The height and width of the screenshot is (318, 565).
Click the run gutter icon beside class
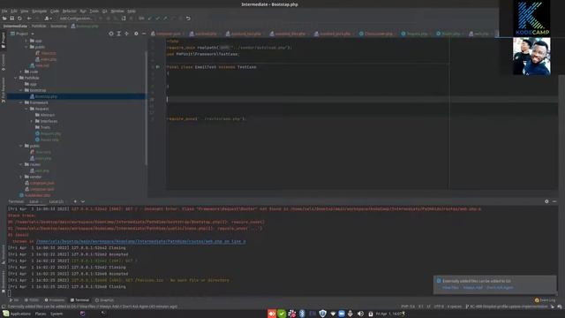tap(158, 67)
